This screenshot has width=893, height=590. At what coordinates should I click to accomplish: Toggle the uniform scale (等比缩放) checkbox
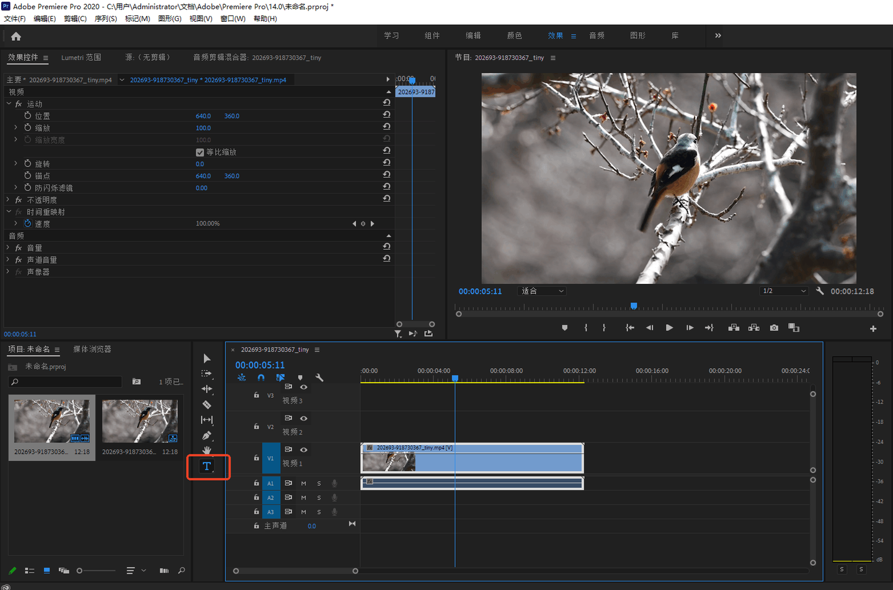tap(200, 152)
